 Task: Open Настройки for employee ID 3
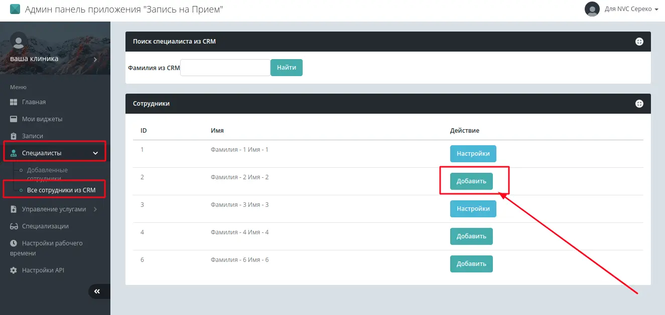(473, 209)
